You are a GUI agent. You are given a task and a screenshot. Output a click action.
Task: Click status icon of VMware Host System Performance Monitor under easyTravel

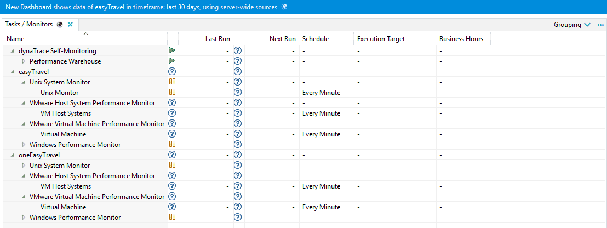[x=172, y=102]
